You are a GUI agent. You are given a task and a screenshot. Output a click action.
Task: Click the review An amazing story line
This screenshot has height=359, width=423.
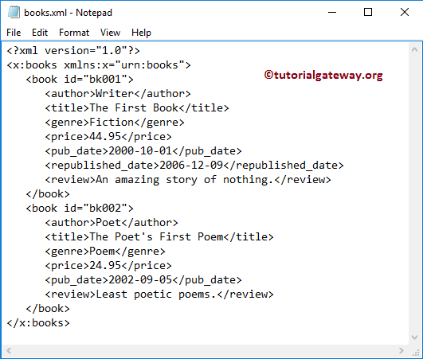(x=188, y=180)
